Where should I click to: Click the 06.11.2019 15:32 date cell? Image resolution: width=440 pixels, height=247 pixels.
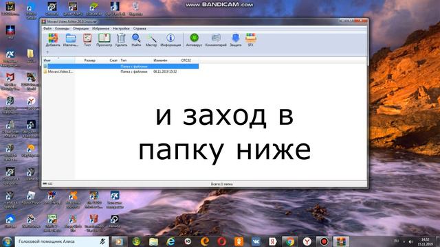(165, 71)
